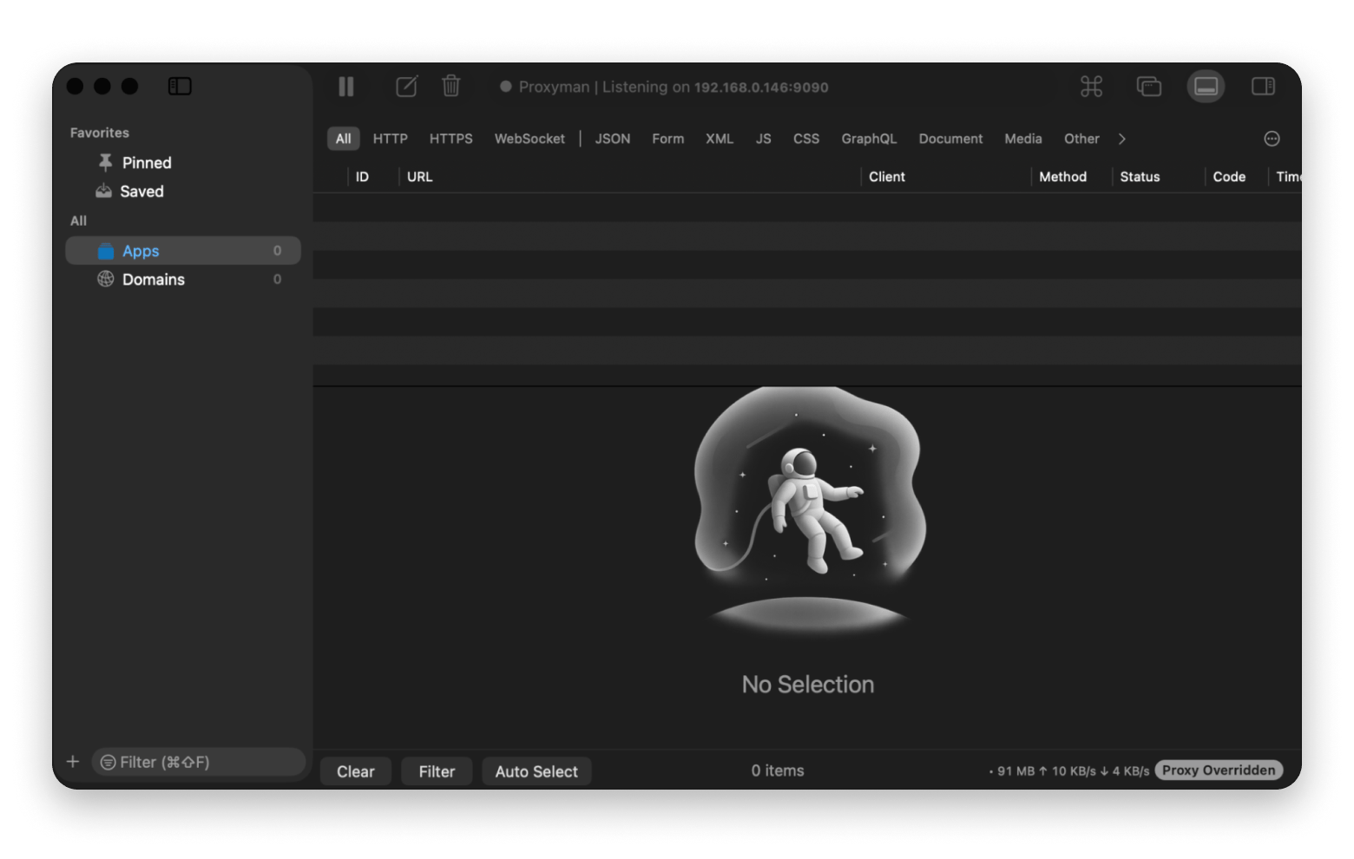The height and width of the screenshot is (859, 1354).
Task: Open the compose request tool
Action: (x=404, y=87)
